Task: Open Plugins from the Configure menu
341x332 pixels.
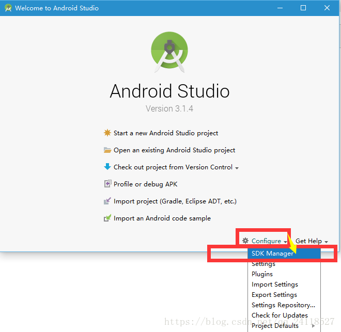Action: click(x=284, y=274)
